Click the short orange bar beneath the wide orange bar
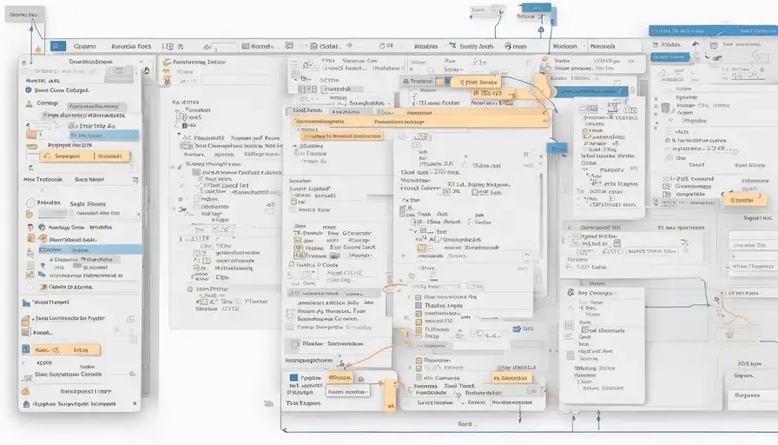 342,136
